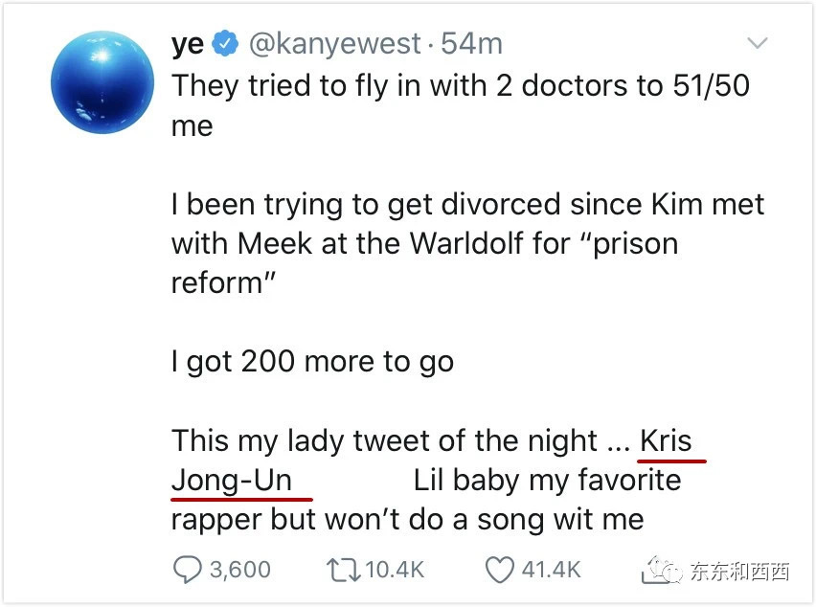
Task: Click the reply speech bubble icon
Action: coord(188,571)
